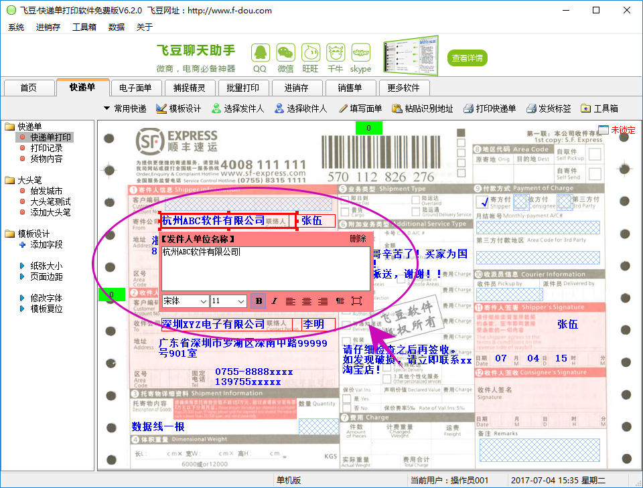
Task: Click the 数据线一根 goods text
Action: 158,427
